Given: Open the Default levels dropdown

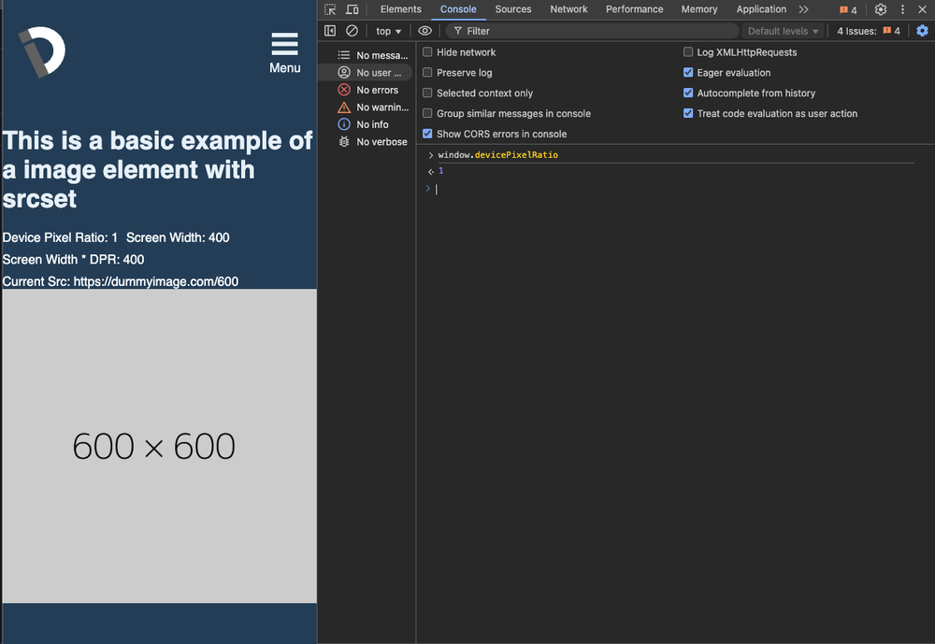Looking at the screenshot, I should click(783, 31).
